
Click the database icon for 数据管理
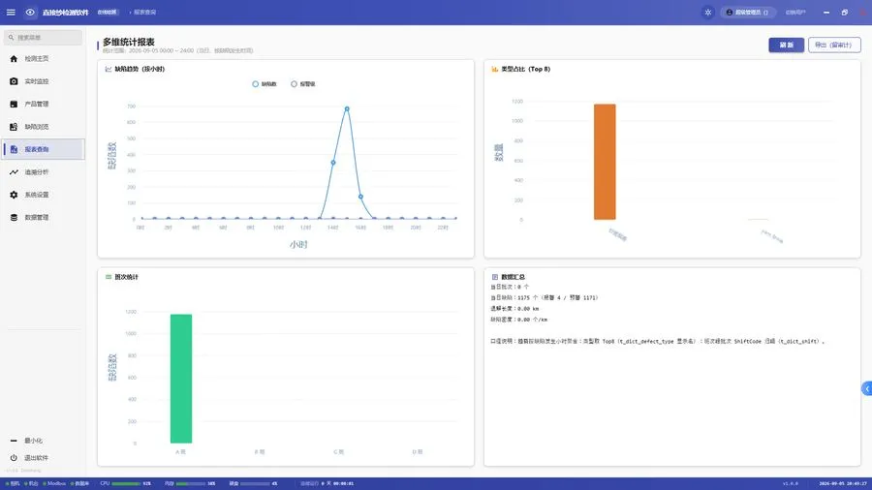[x=14, y=218]
